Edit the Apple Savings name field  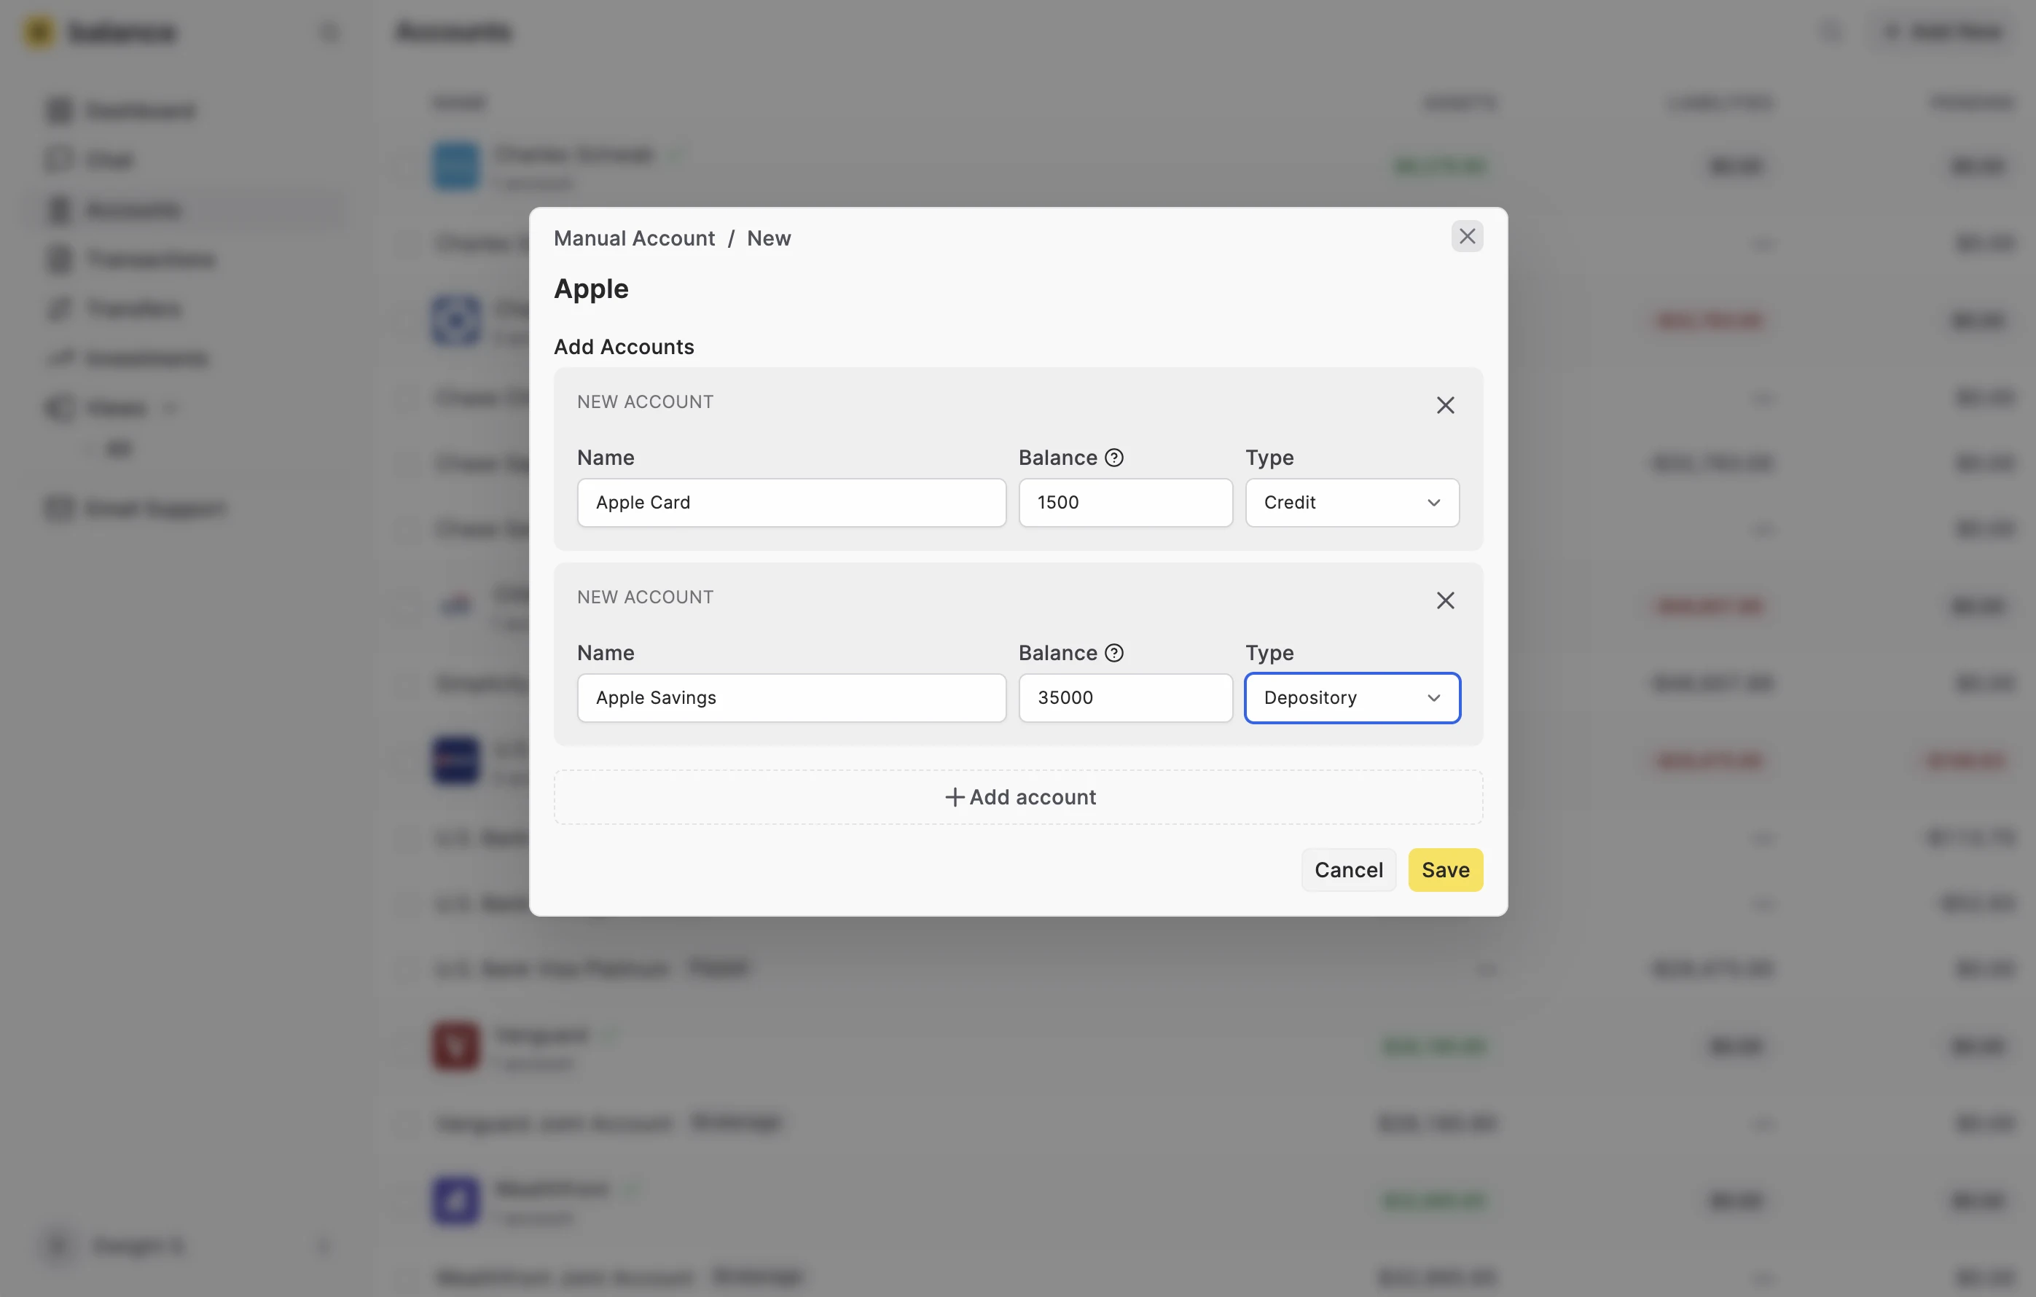point(791,697)
